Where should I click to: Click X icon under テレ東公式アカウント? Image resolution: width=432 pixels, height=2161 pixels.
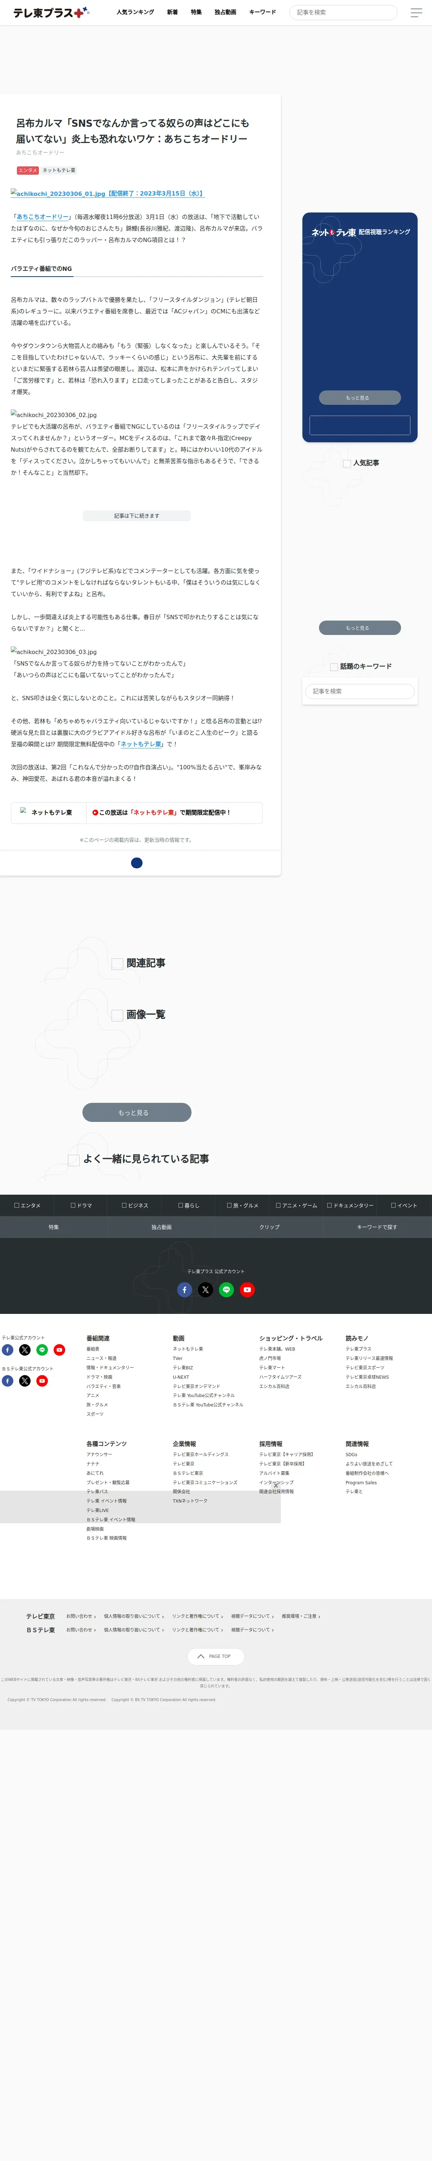coord(24,1350)
